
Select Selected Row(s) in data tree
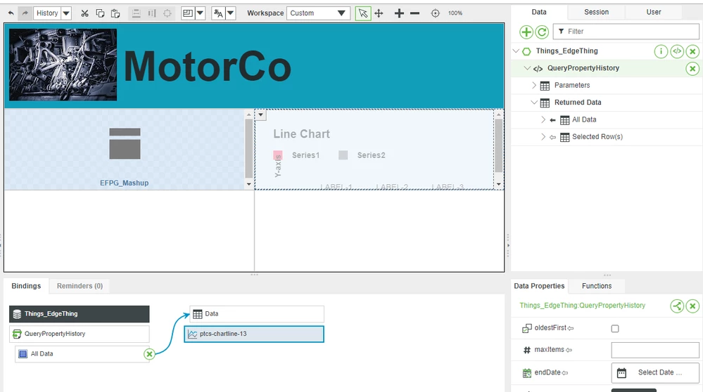coord(597,136)
